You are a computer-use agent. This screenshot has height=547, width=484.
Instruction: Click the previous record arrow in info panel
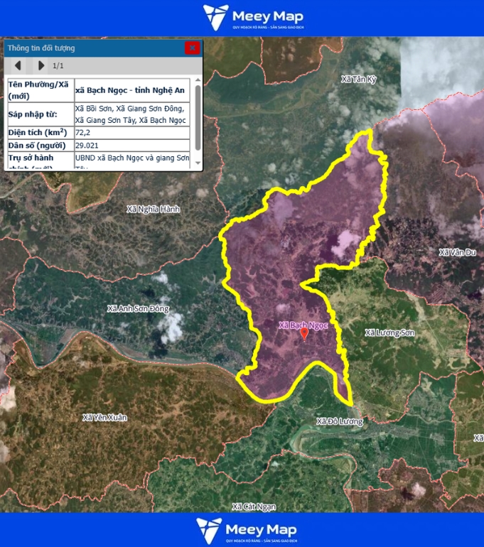(x=18, y=65)
